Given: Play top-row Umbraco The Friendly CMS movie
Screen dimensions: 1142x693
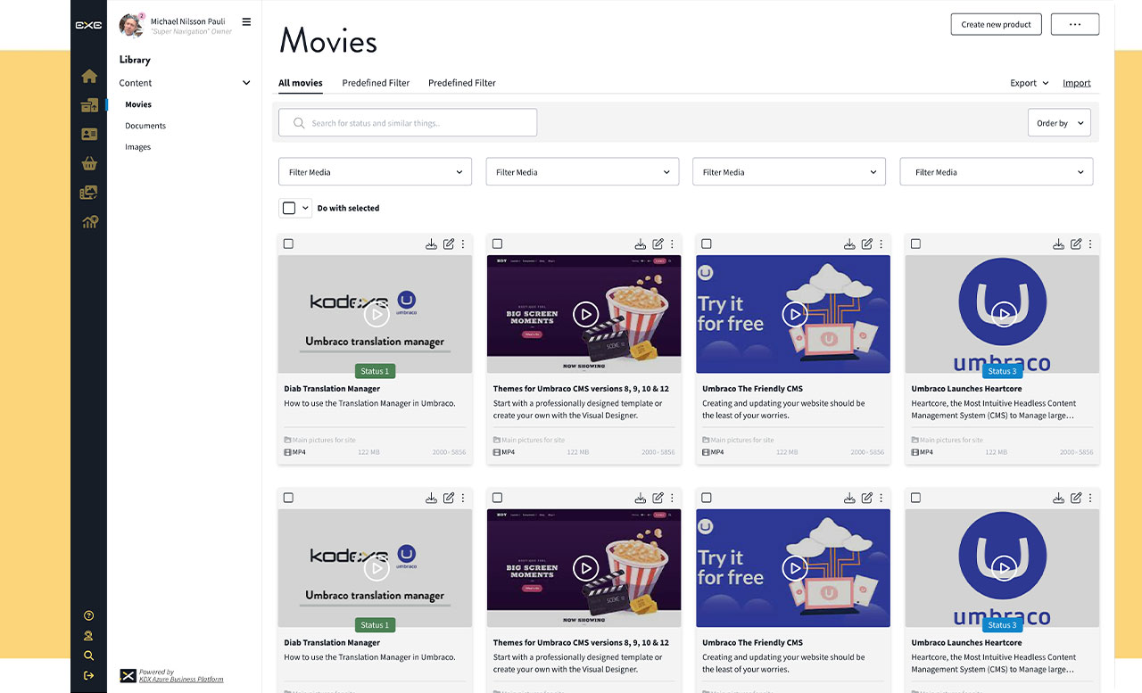Looking at the screenshot, I should click(794, 314).
